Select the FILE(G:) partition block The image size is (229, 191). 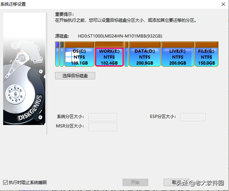point(207,54)
